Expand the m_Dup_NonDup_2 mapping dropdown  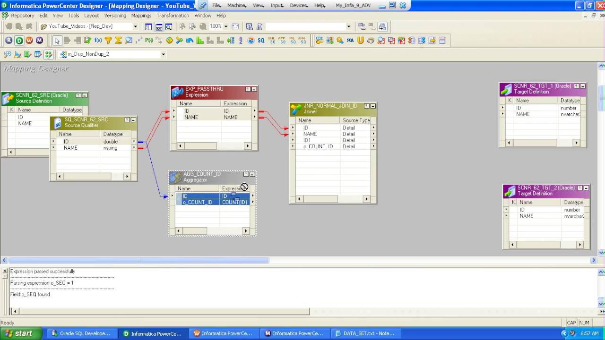point(163,54)
